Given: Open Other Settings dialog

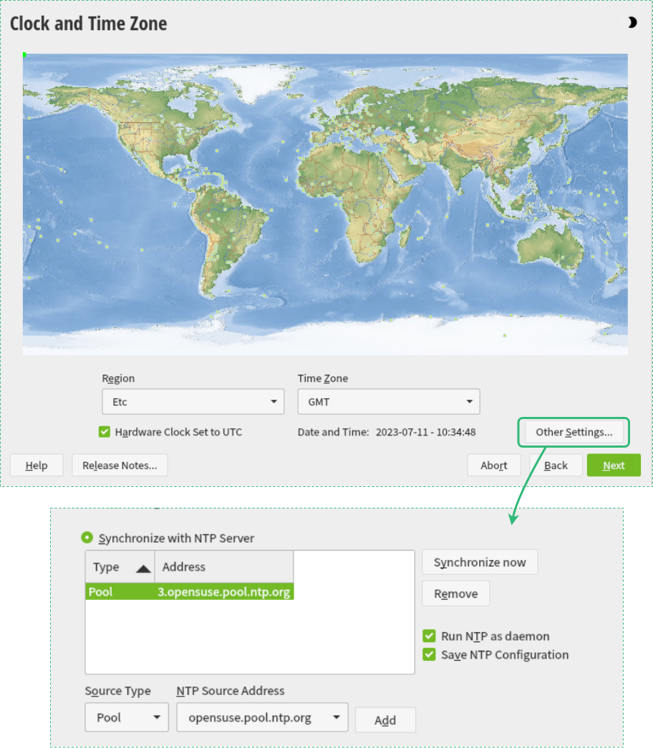Looking at the screenshot, I should click(574, 432).
